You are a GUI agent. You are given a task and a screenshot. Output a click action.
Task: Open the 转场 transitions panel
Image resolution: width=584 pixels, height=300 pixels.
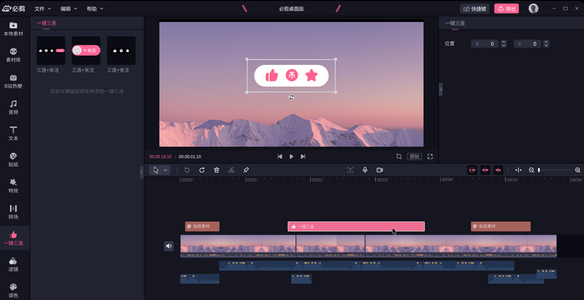[x=14, y=212]
